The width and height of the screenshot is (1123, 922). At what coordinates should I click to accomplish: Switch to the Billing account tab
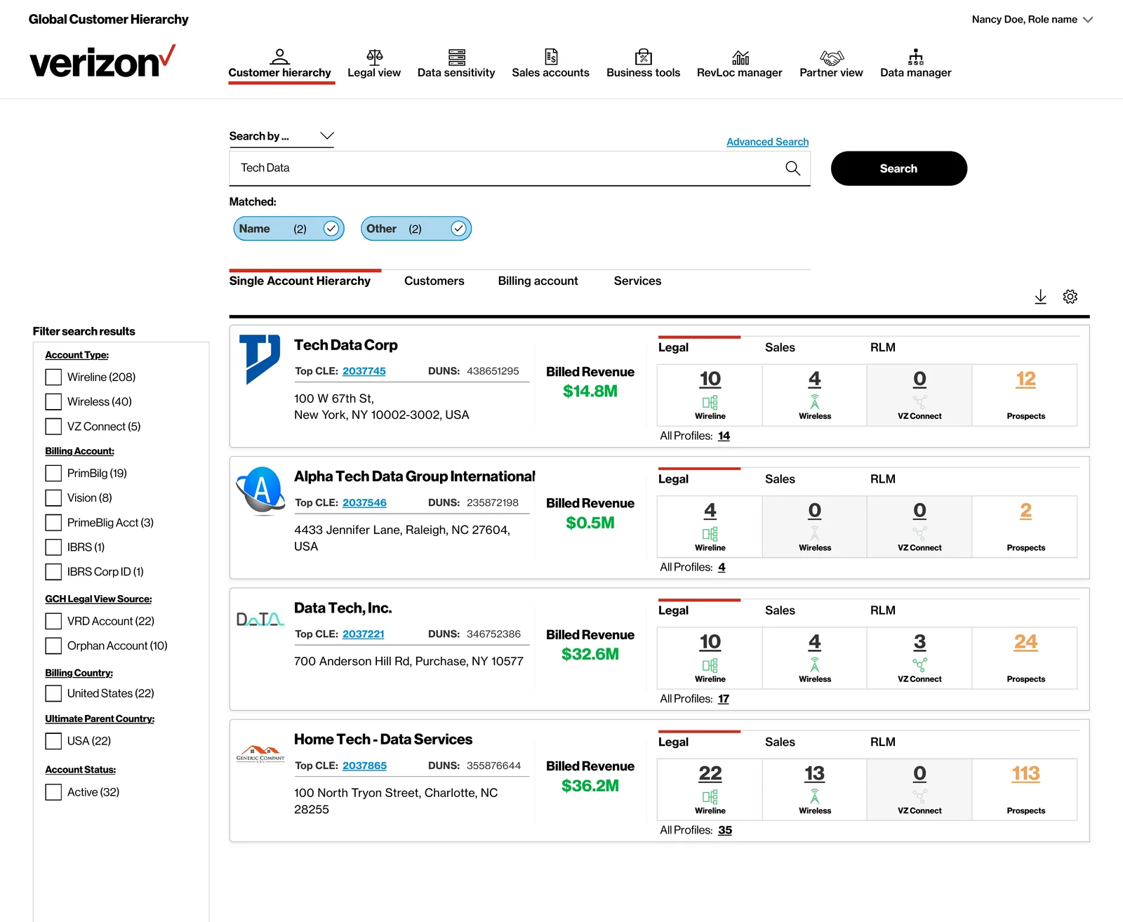[x=538, y=281]
